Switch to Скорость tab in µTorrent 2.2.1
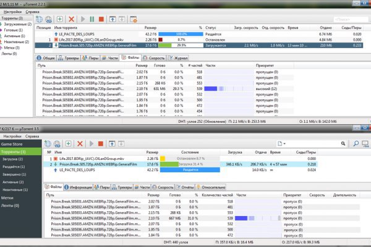 pos(154,57)
